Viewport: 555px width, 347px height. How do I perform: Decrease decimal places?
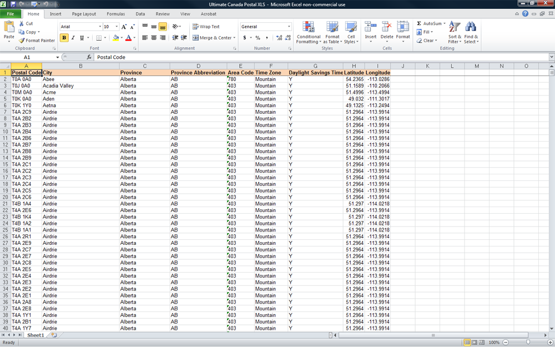[287, 38]
